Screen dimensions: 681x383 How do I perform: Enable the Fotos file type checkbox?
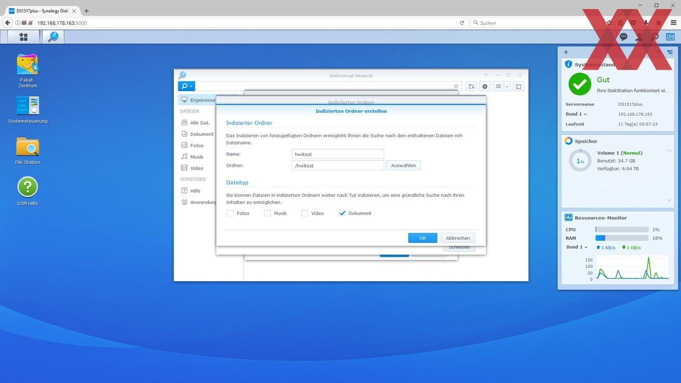point(230,213)
